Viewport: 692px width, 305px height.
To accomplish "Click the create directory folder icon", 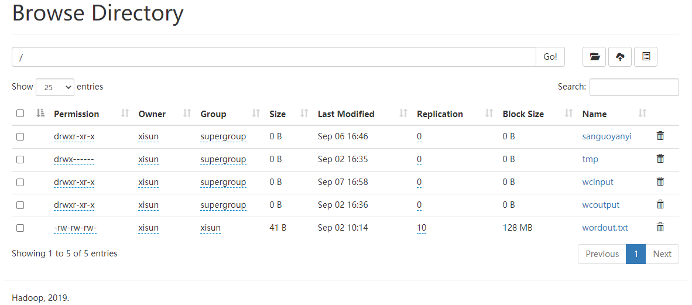I will coord(594,57).
